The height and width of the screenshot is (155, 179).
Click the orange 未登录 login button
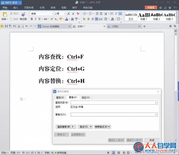151,7
